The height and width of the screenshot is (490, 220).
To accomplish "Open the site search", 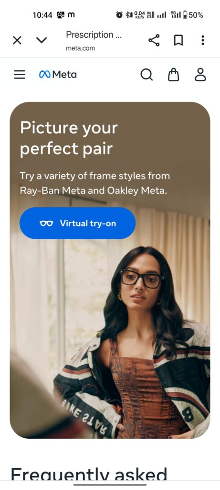I will (x=147, y=75).
